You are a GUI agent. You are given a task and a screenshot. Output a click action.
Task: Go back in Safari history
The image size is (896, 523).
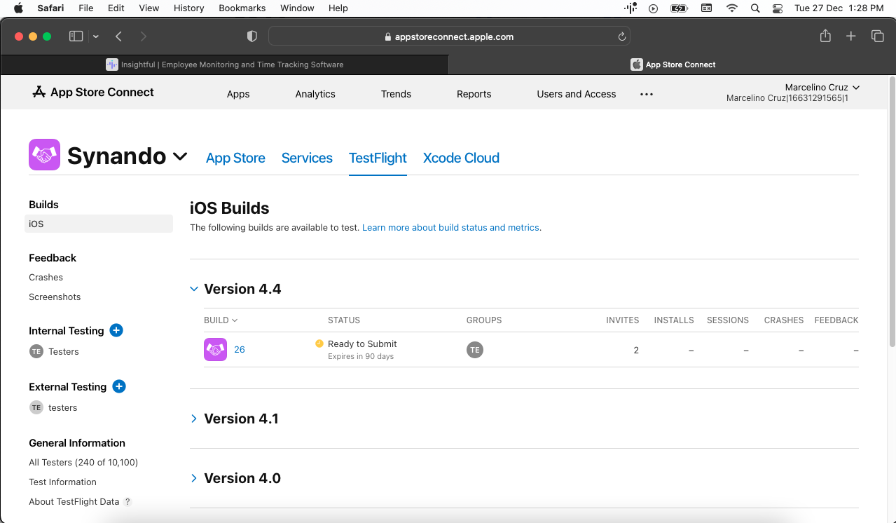pos(119,36)
